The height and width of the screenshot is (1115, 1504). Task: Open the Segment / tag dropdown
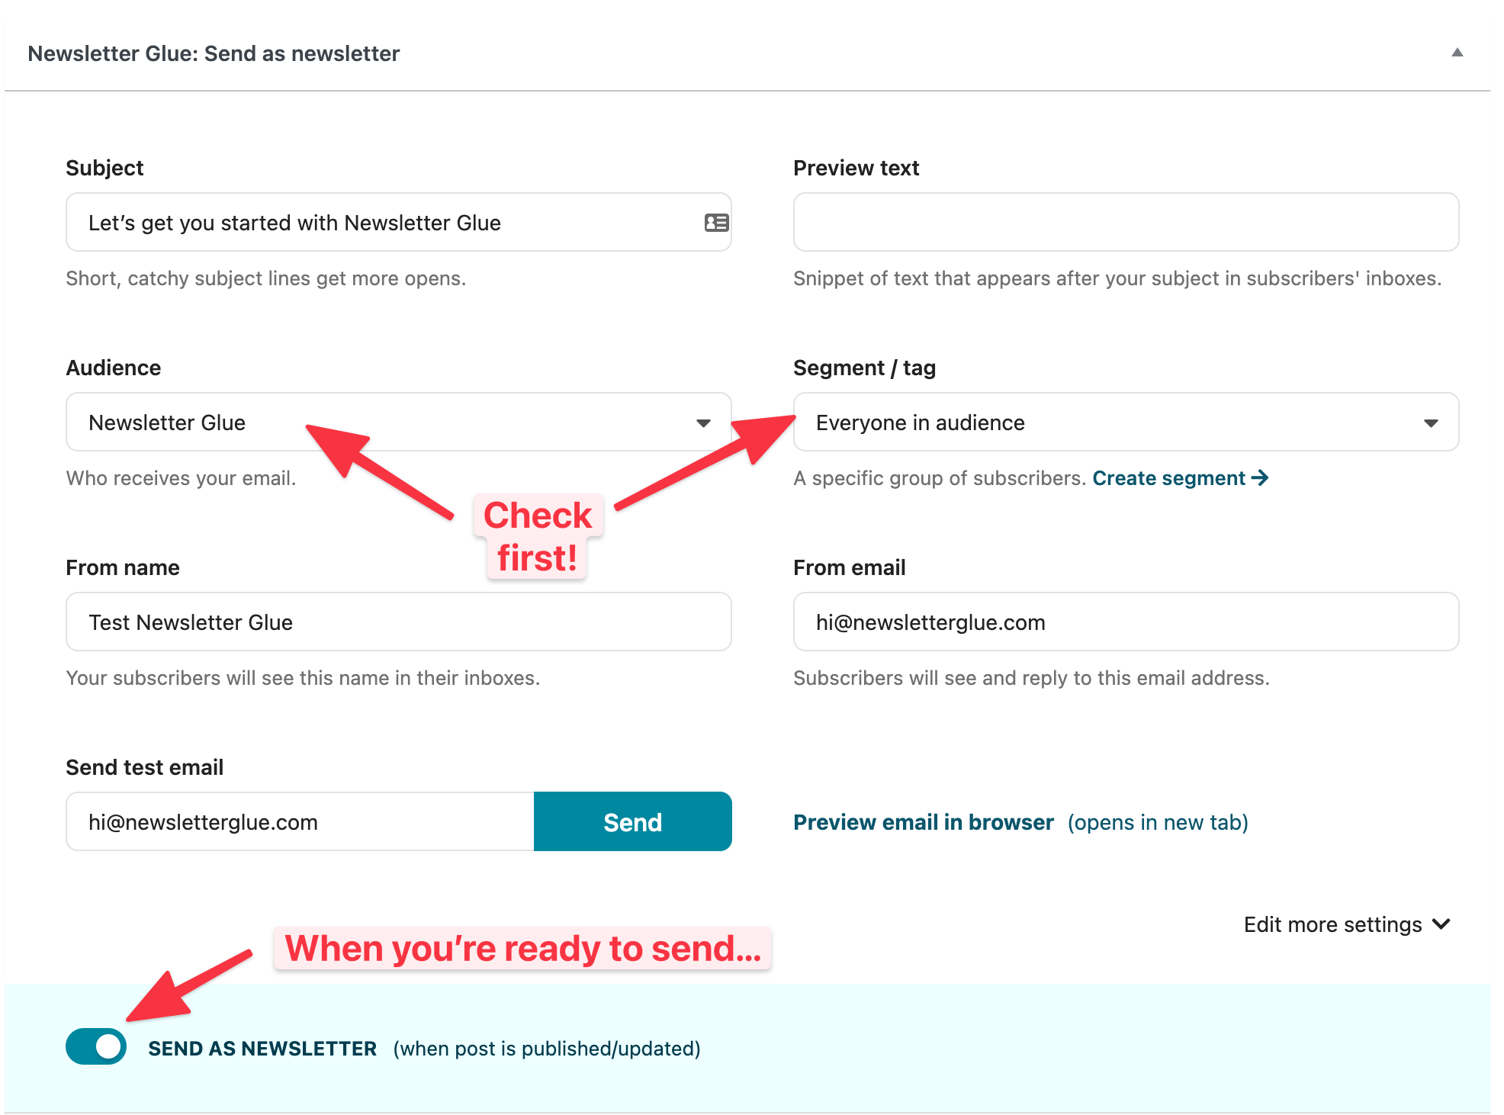point(1125,423)
